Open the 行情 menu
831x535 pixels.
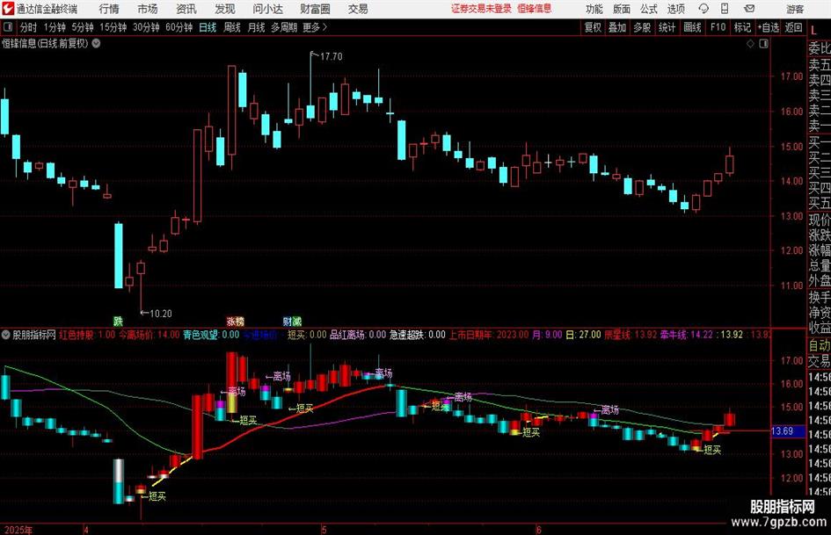coord(109,9)
